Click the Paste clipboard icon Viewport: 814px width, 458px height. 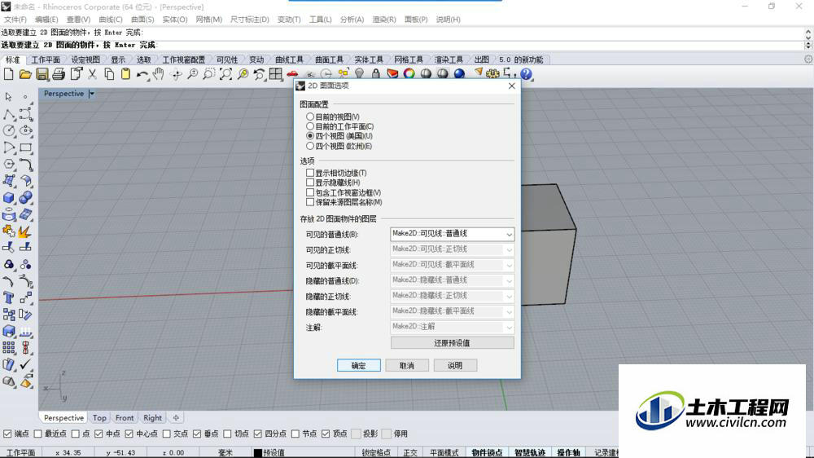[125, 74]
